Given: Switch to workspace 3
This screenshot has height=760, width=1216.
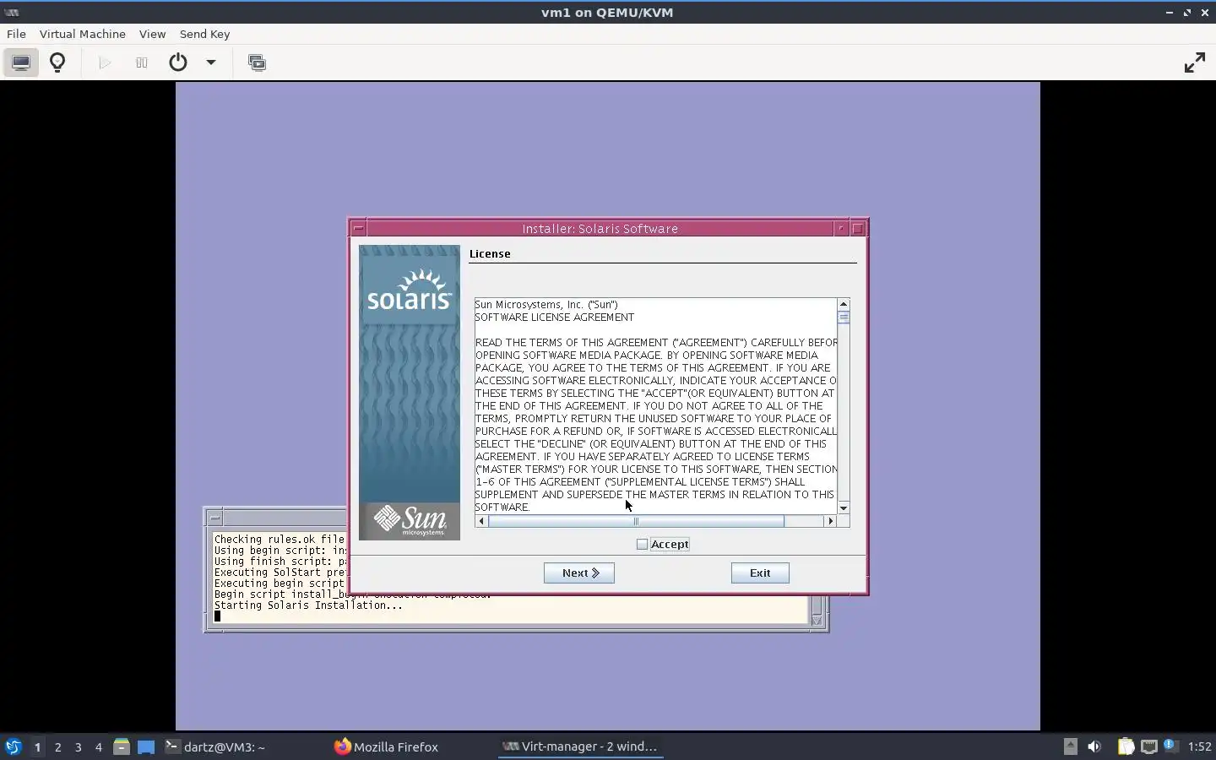Looking at the screenshot, I should tap(78, 746).
